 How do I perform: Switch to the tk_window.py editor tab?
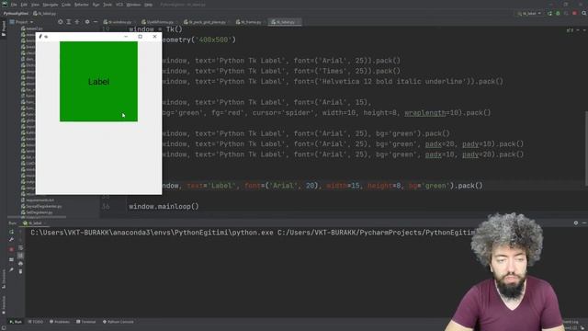coord(118,22)
